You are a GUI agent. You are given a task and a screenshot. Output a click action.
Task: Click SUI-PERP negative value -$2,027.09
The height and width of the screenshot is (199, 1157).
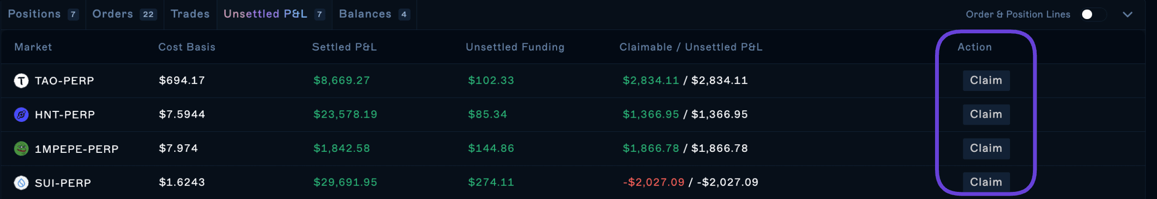654,182
